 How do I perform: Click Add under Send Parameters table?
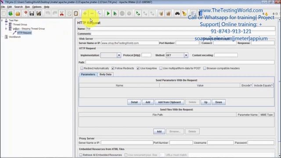[x=148, y=102]
